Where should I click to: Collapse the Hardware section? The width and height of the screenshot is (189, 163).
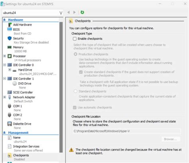coord(4,20)
